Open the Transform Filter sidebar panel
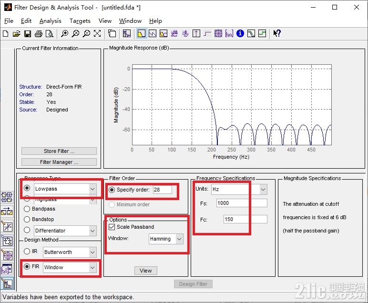 pyautogui.click(x=7, y=212)
